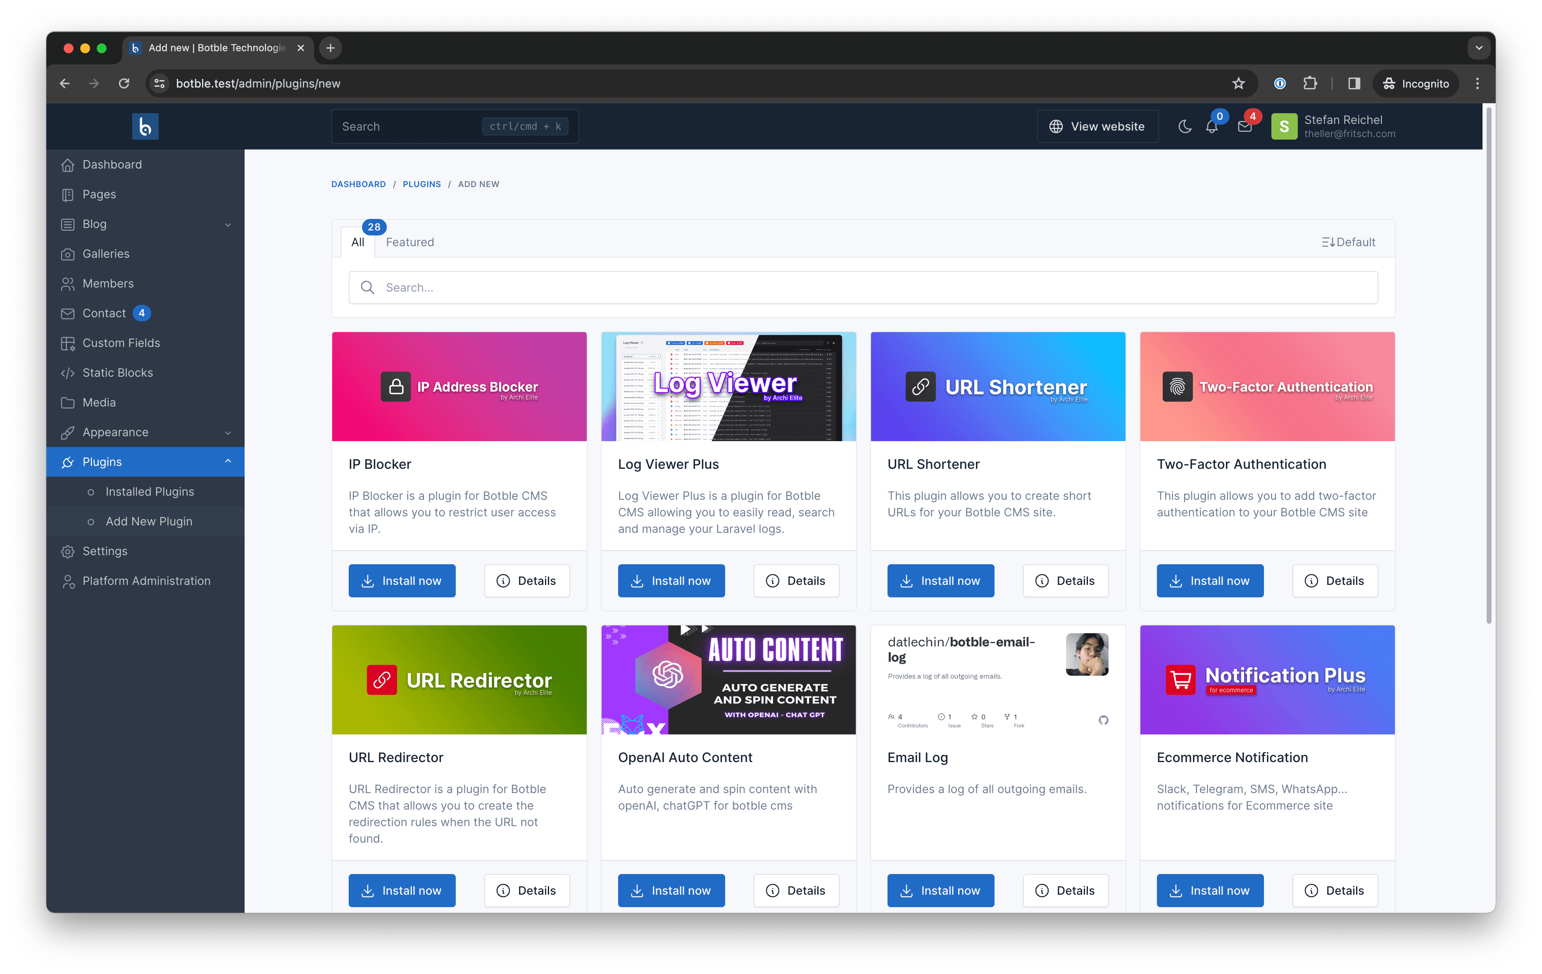Install Two-Factor Authentication plugin
This screenshot has width=1542, height=974.
tap(1210, 581)
